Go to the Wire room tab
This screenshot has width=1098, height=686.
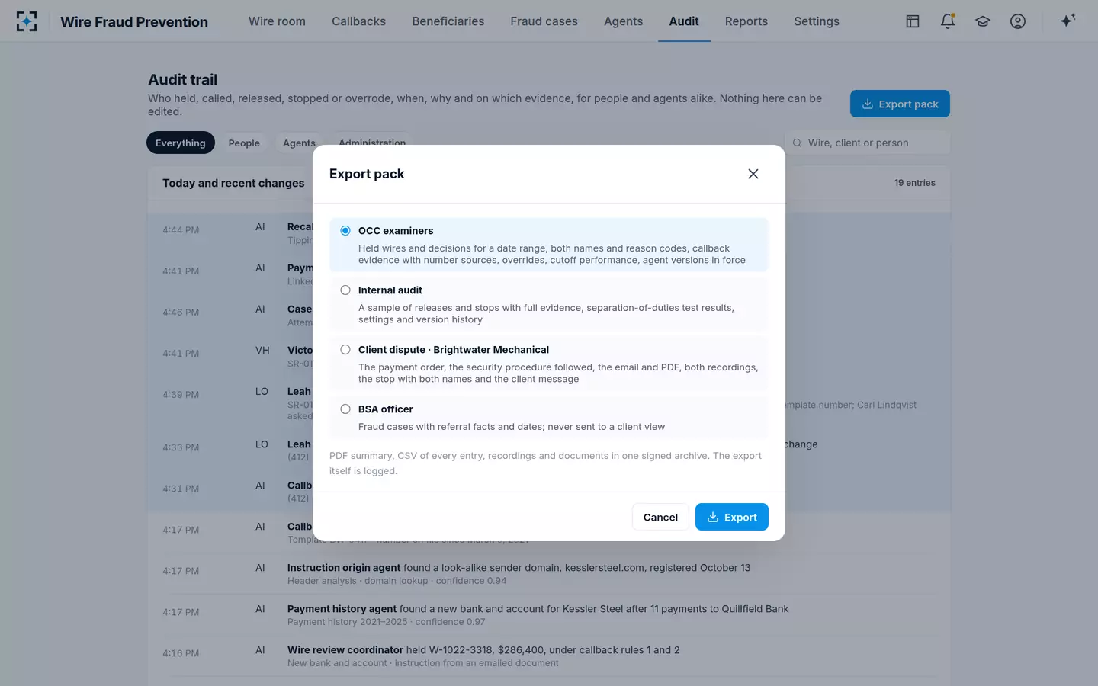point(277,21)
